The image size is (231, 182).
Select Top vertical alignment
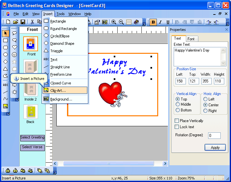(x=178, y=99)
